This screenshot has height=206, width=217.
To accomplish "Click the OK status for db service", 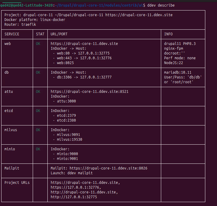I will [x=38, y=72].
